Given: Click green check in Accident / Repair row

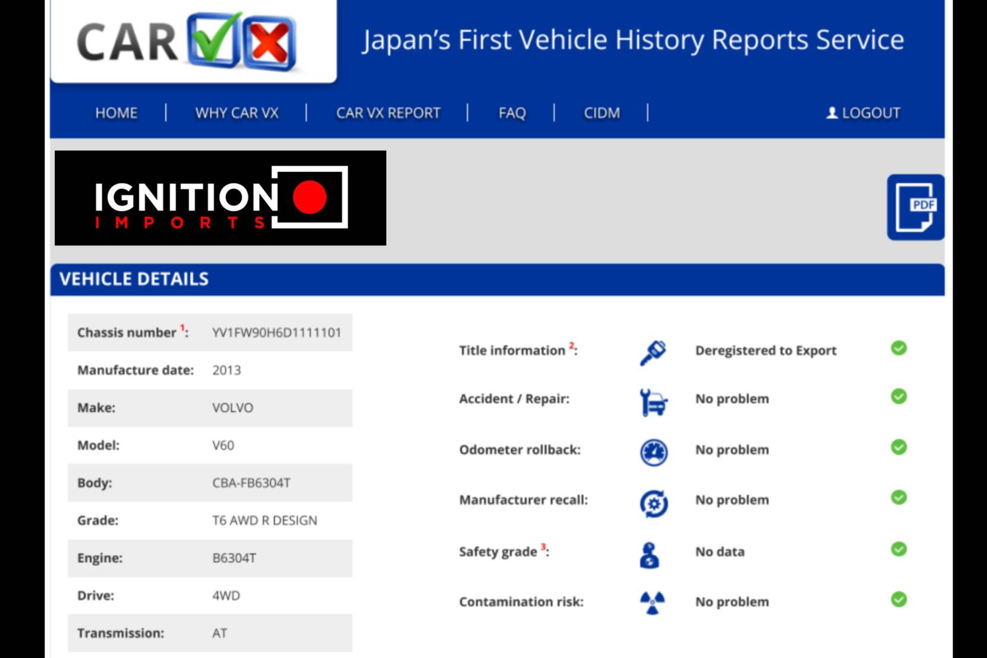Looking at the screenshot, I should tap(899, 396).
